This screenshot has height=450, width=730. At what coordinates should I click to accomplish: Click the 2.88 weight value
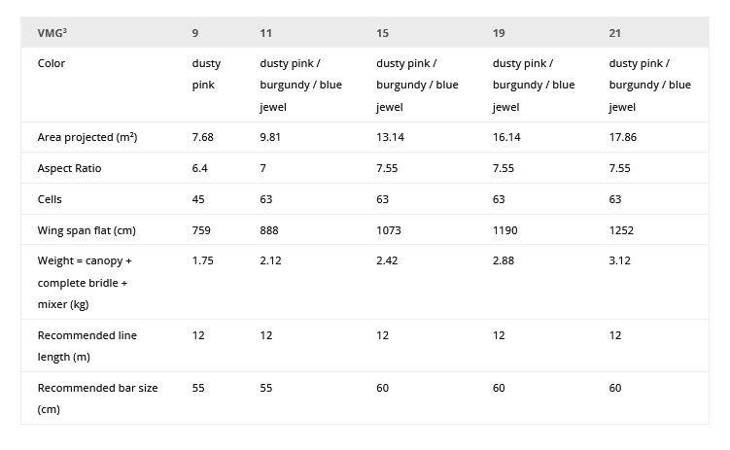(504, 260)
